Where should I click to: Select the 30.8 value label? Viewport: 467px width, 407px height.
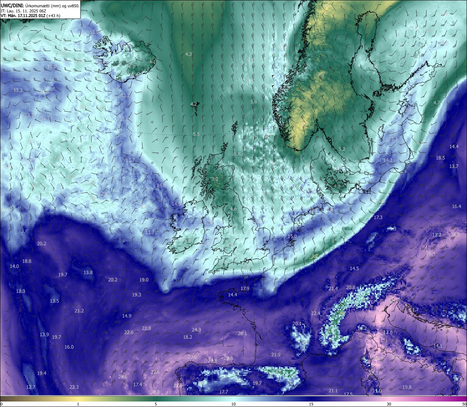coord(155,392)
